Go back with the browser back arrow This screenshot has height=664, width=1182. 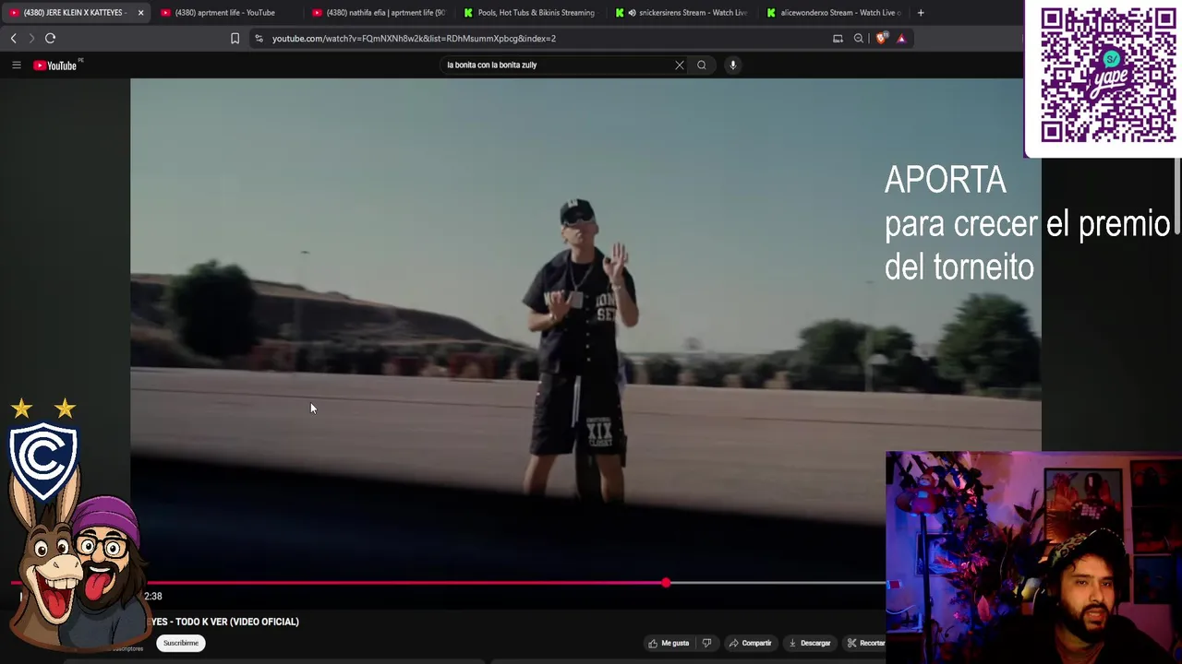click(13, 38)
